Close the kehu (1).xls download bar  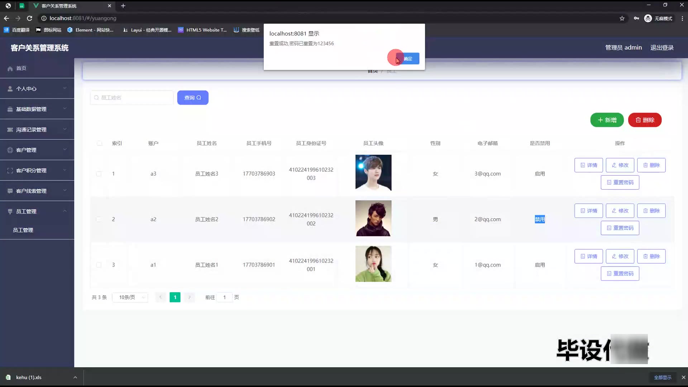pyautogui.click(x=683, y=377)
